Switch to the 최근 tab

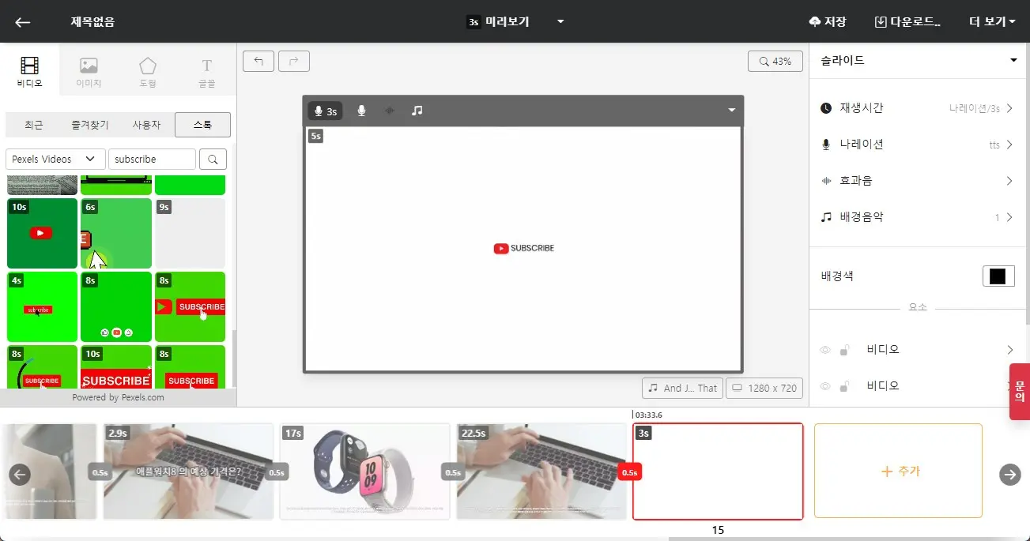tap(32, 124)
